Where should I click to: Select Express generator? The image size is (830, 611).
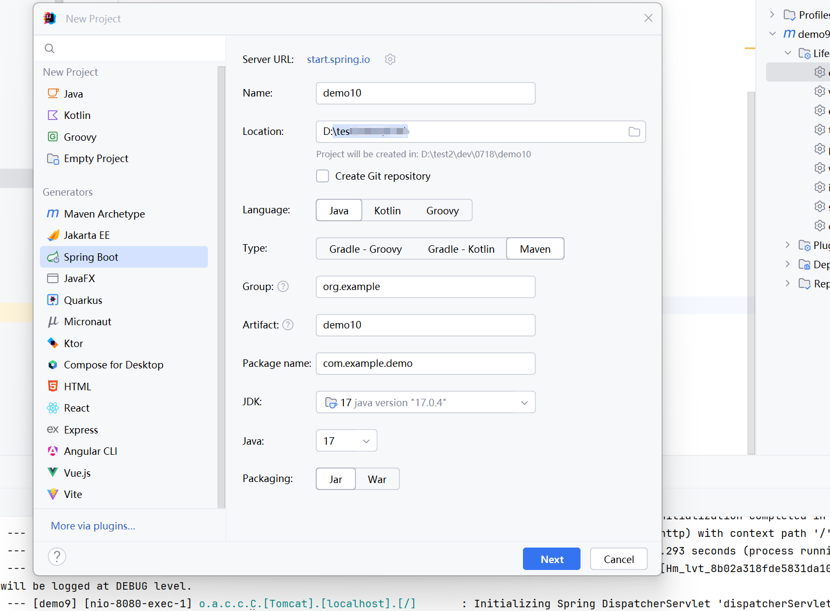coord(124,430)
